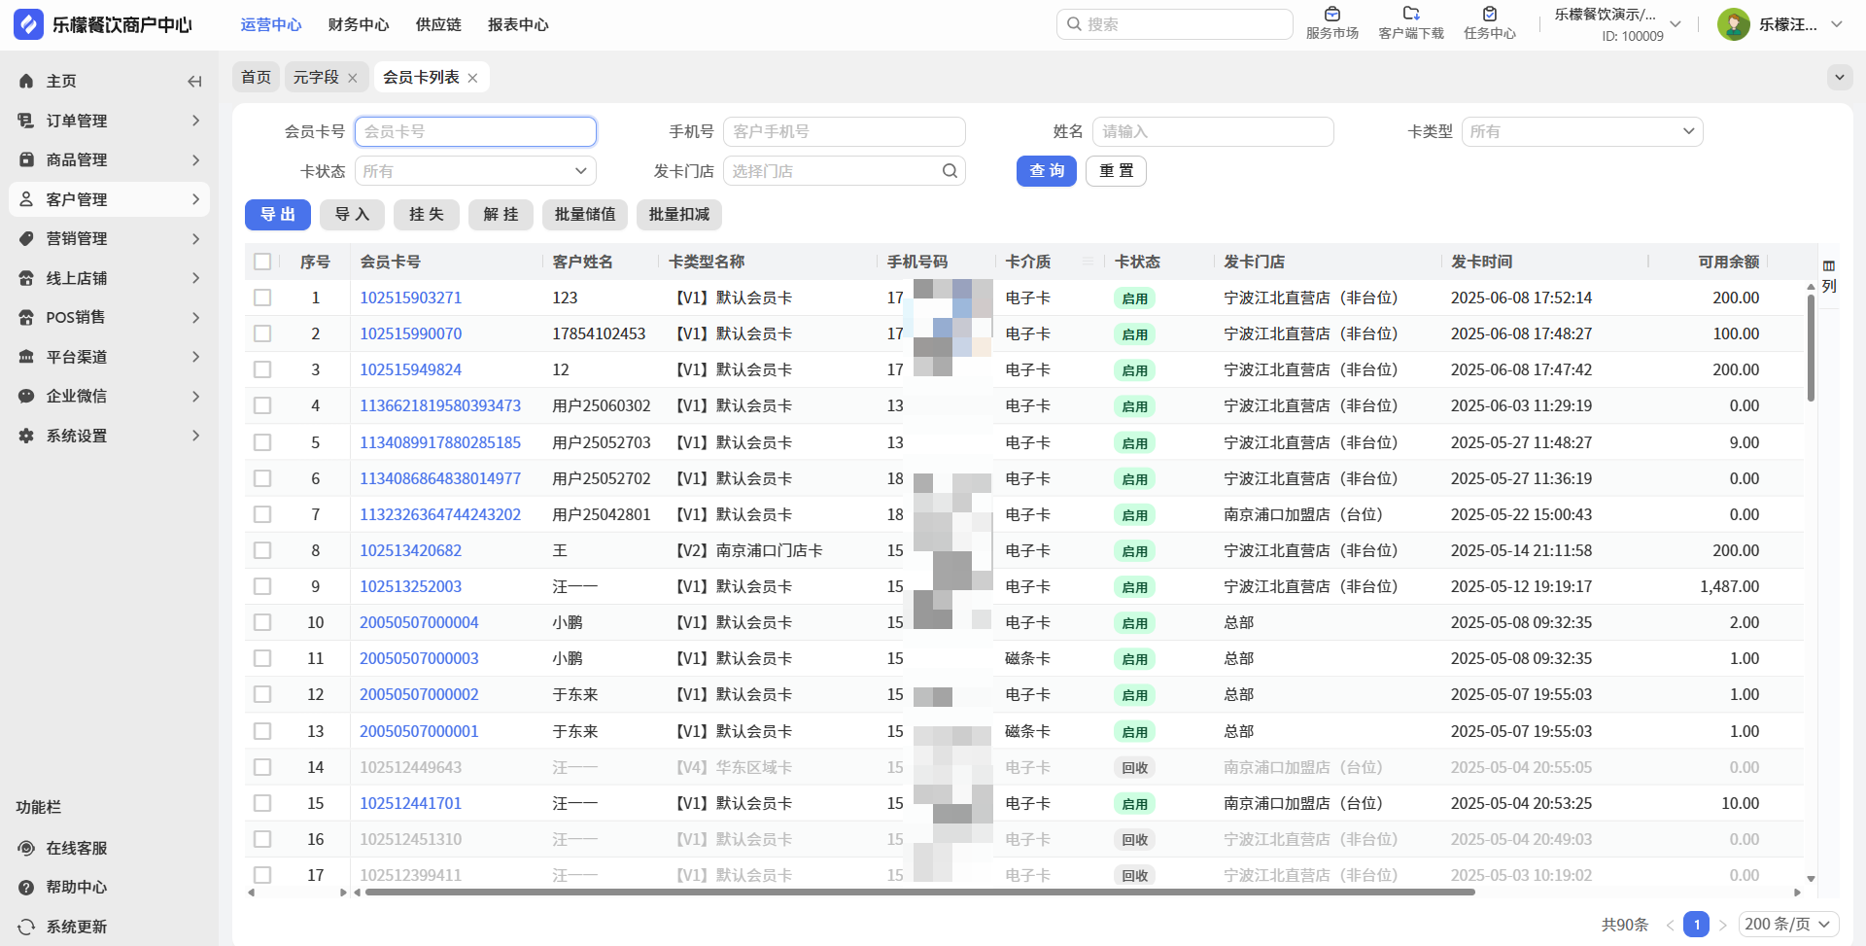This screenshot has height=946, width=1866.
Task: Open the 200 条/页 page size dropdown
Action: tap(1788, 925)
